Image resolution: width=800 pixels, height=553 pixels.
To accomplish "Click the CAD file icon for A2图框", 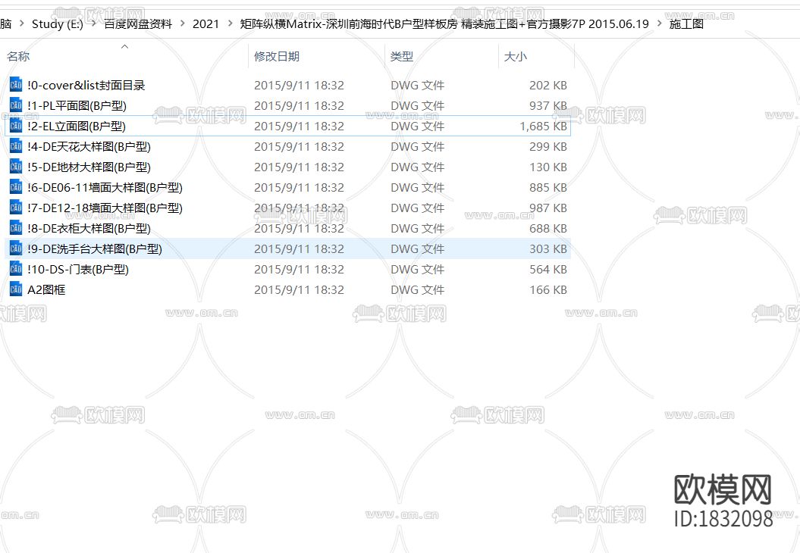I will tap(16, 289).
